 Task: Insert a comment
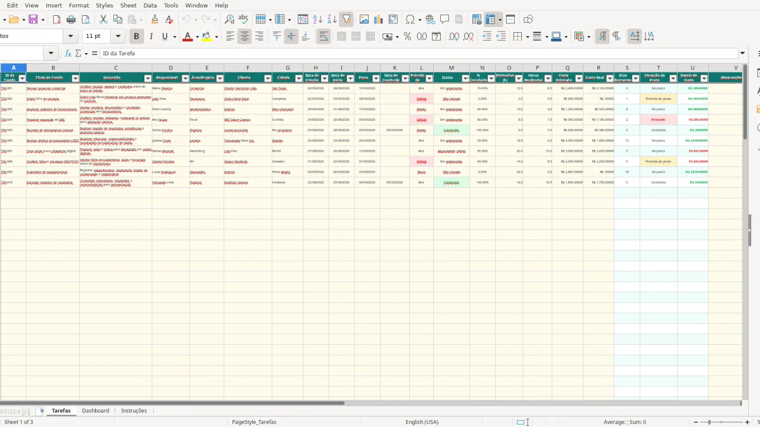point(445,20)
